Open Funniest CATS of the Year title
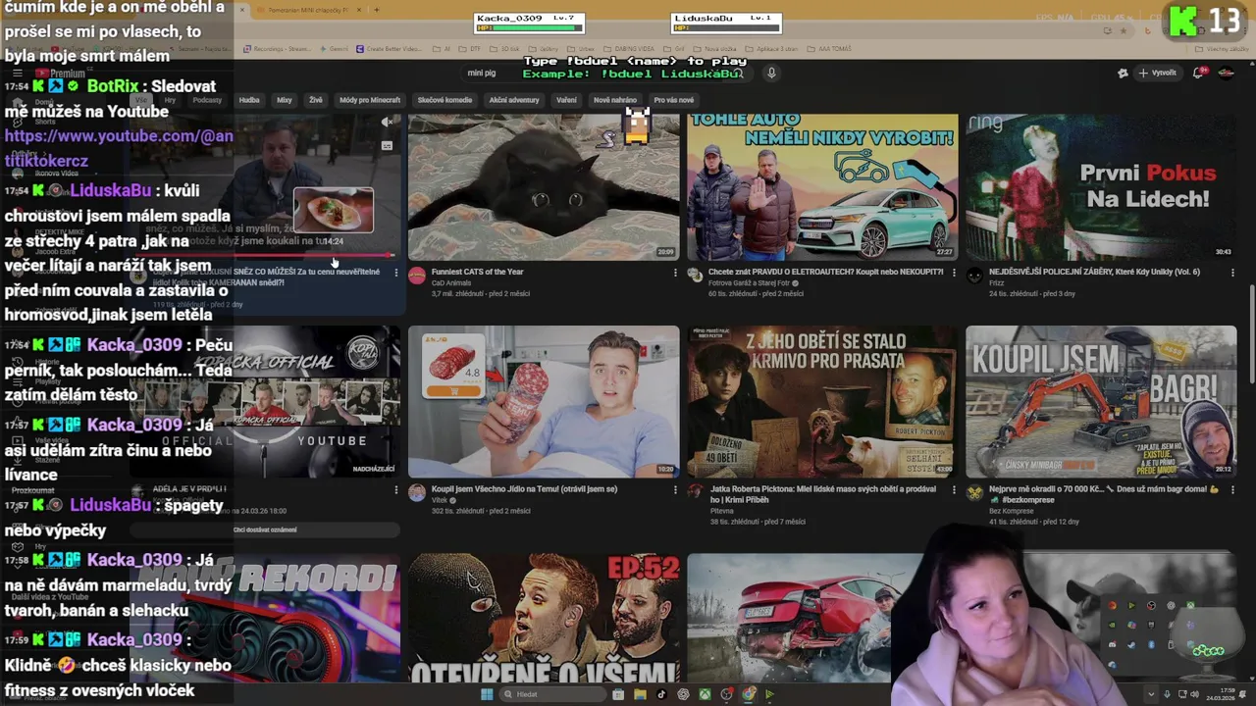 click(x=478, y=272)
